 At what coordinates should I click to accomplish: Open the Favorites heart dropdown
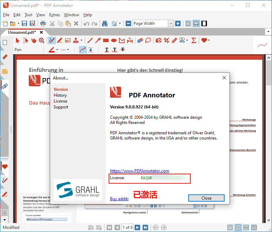[209, 40]
